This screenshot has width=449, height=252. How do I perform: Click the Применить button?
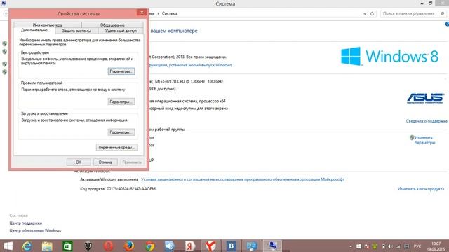(132, 162)
